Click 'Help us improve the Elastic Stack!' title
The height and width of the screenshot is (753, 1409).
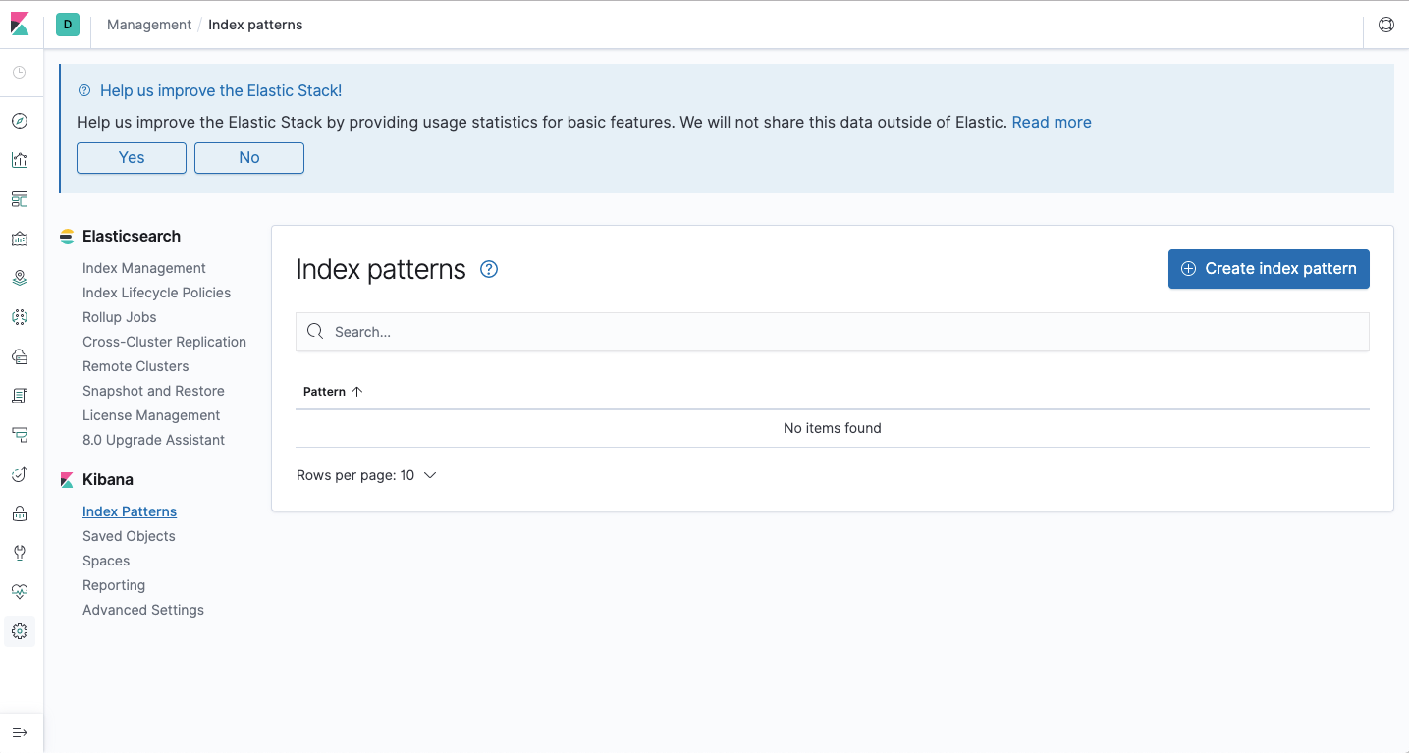[x=221, y=90]
